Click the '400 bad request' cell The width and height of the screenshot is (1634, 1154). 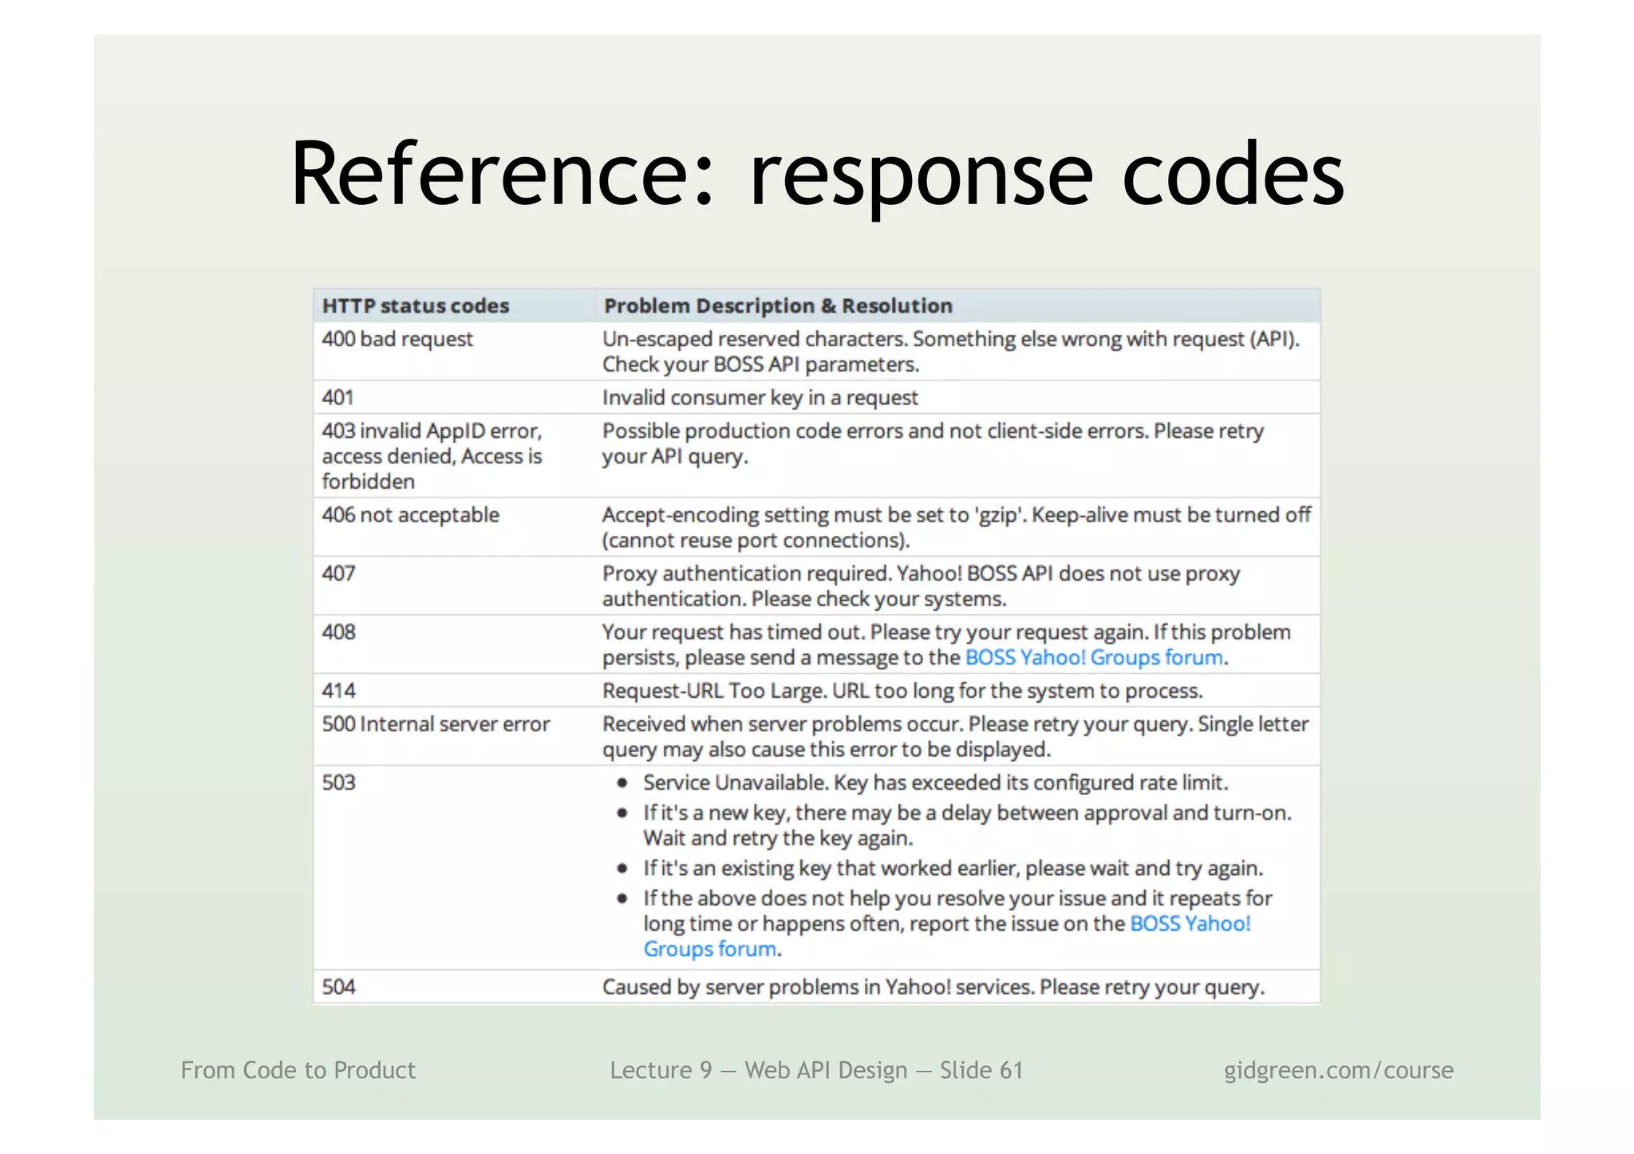397,340
